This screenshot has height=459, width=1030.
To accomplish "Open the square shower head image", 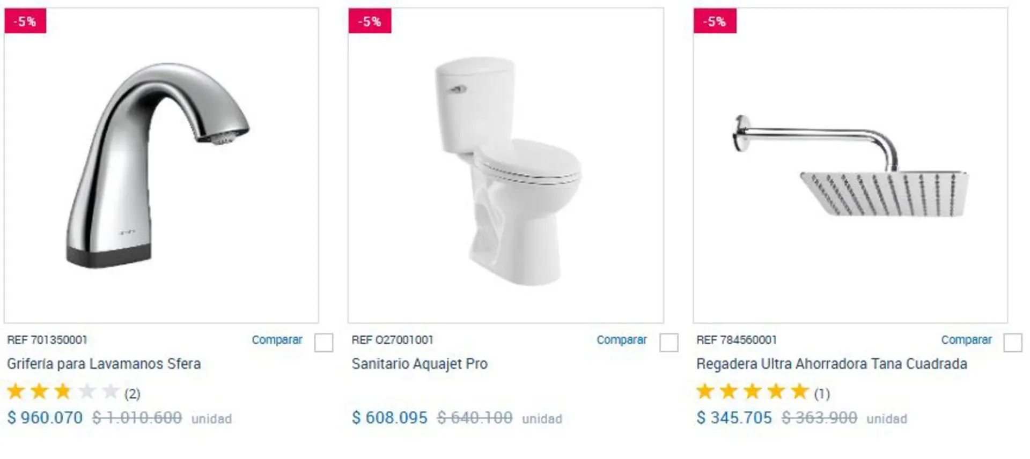I will click(x=850, y=166).
